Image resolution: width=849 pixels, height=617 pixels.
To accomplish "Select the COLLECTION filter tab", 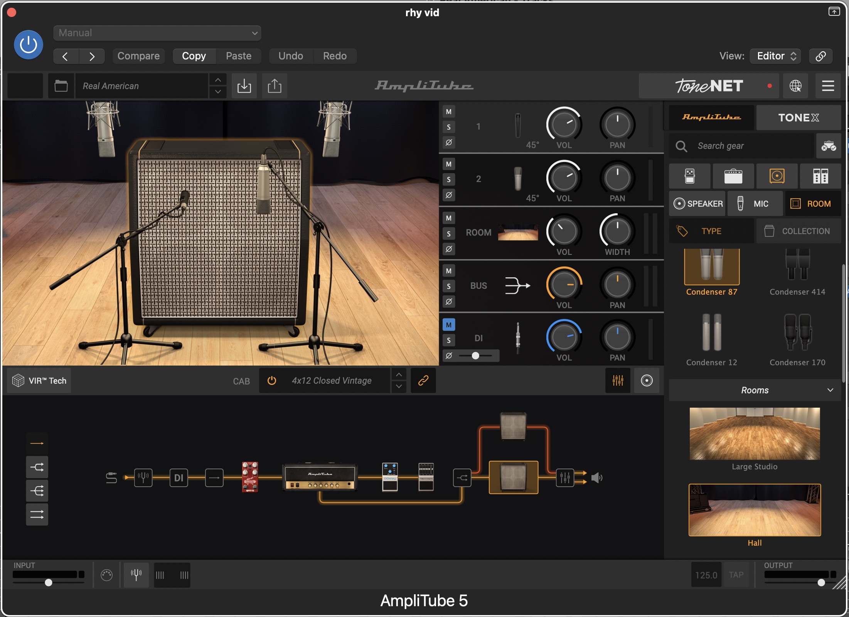I will pos(798,231).
